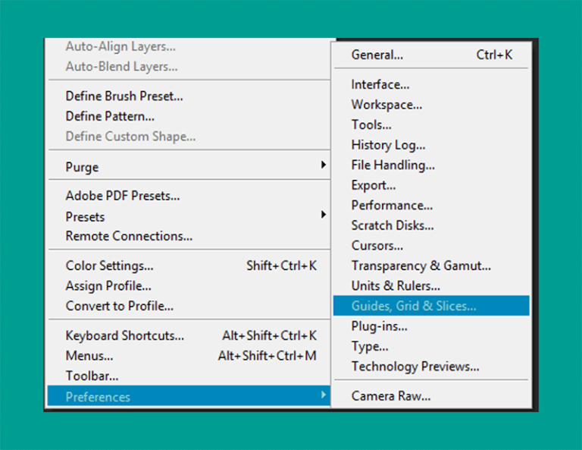Image resolution: width=582 pixels, height=450 pixels.
Task: Expand the Purge submenu arrow
Action: (324, 165)
